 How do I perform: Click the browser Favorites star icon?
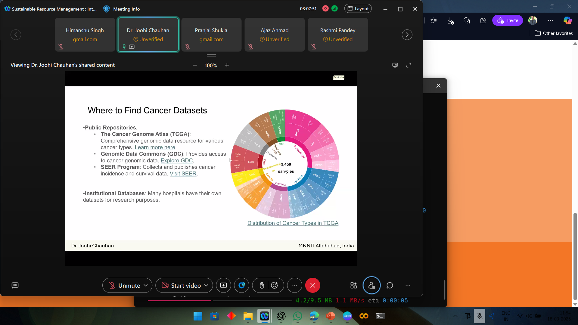433,20
